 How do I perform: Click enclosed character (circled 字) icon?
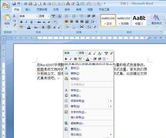[49, 27]
